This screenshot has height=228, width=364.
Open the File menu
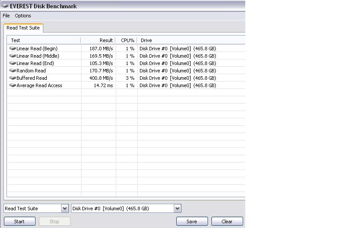tap(6, 16)
